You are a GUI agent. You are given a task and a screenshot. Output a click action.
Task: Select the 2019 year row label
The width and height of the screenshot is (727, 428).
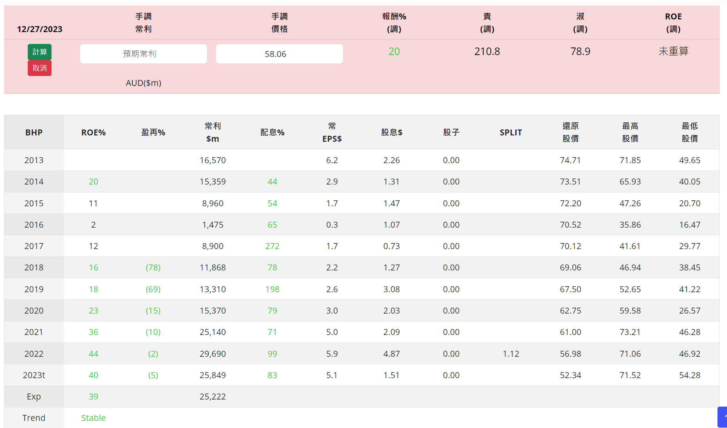[x=34, y=289]
